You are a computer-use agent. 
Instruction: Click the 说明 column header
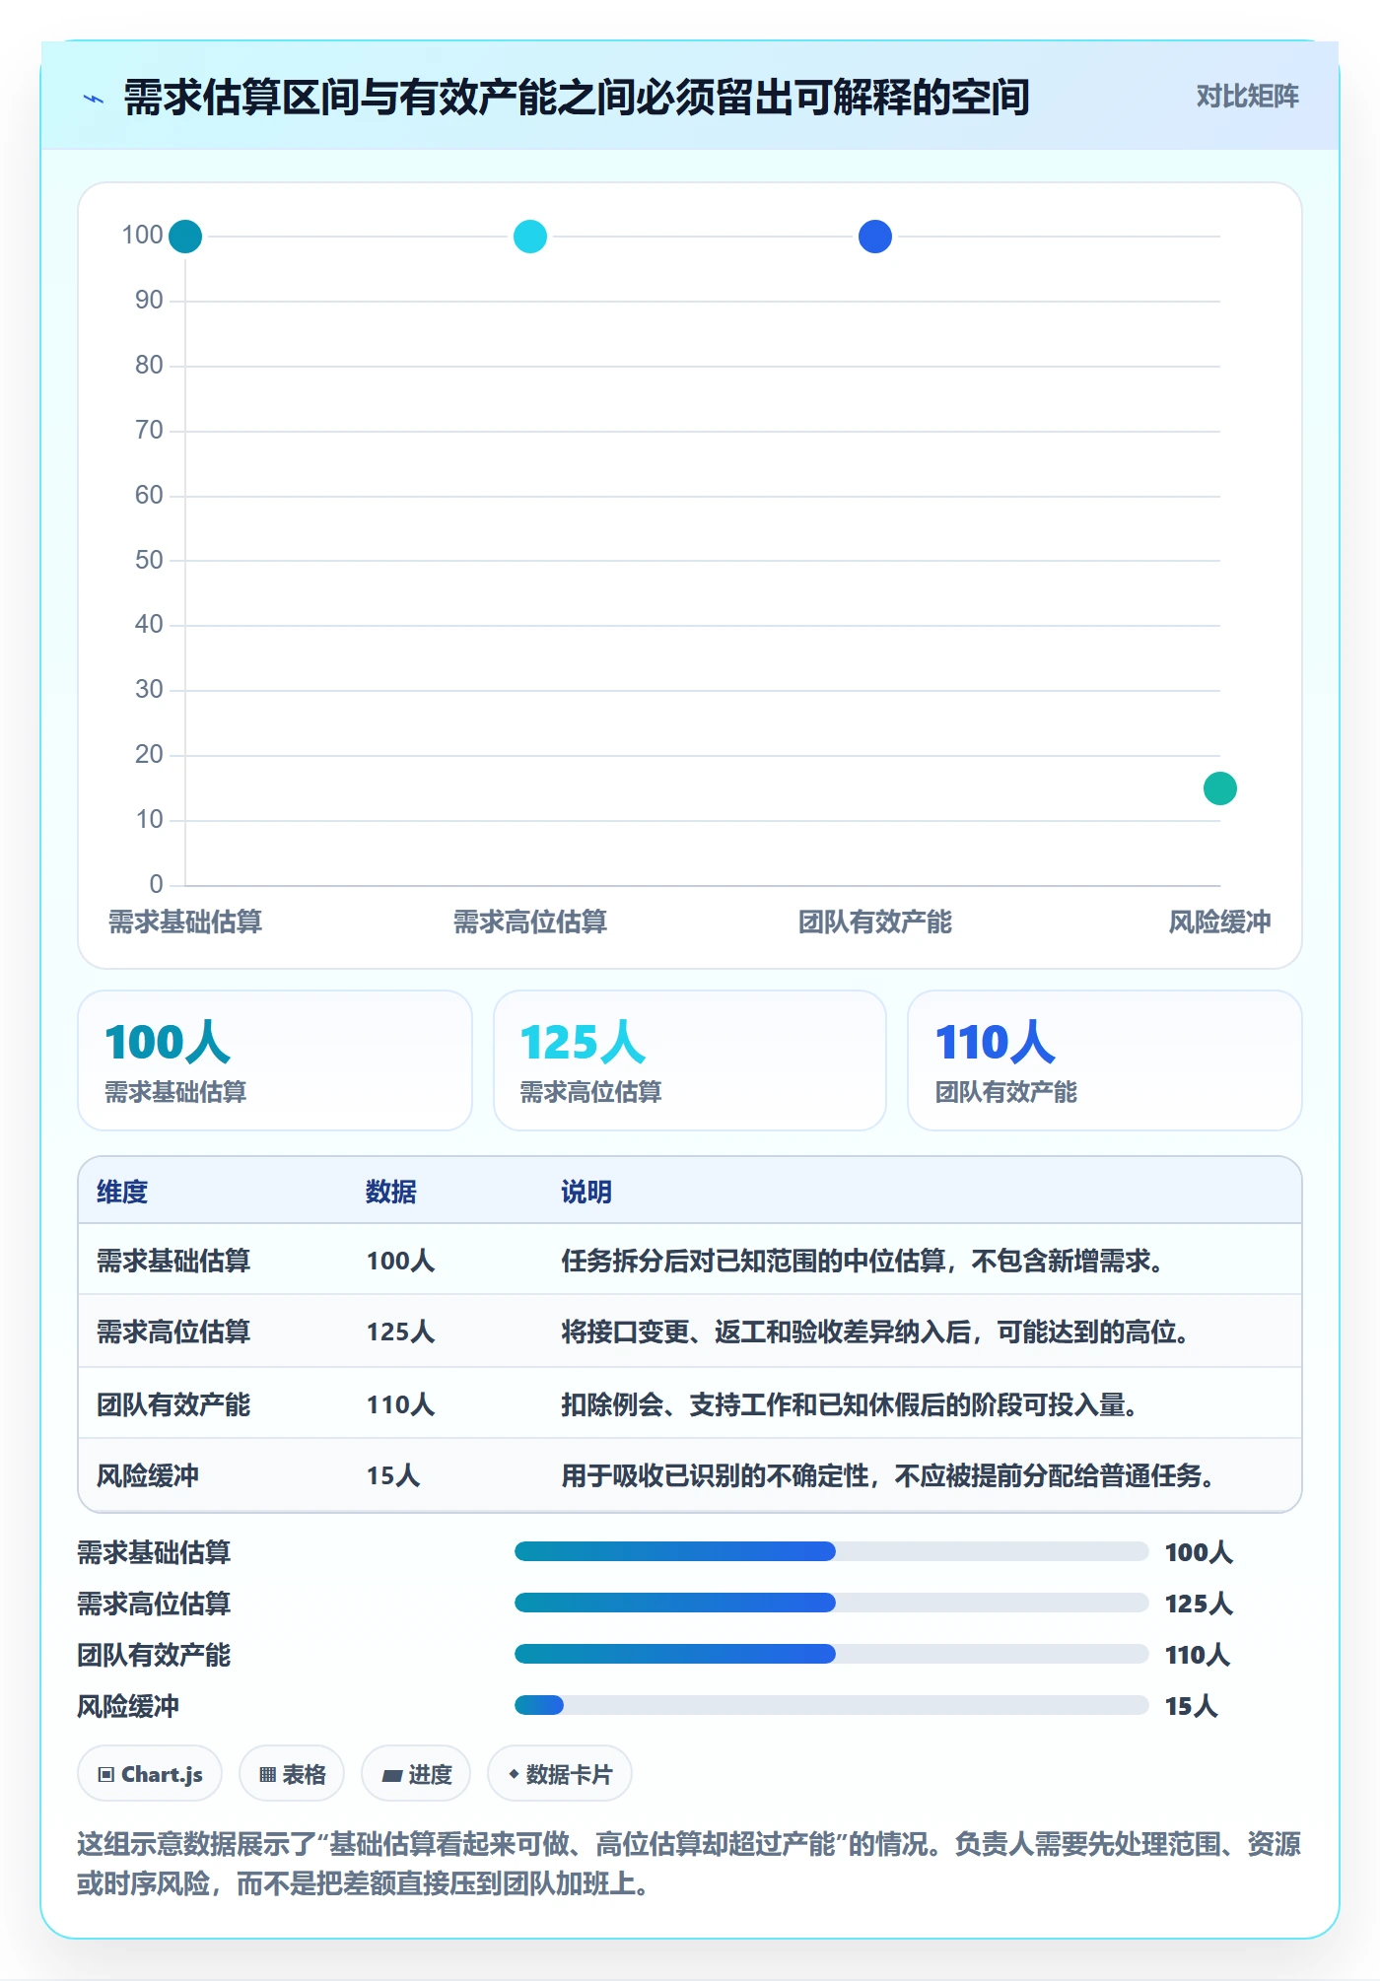tap(586, 1192)
